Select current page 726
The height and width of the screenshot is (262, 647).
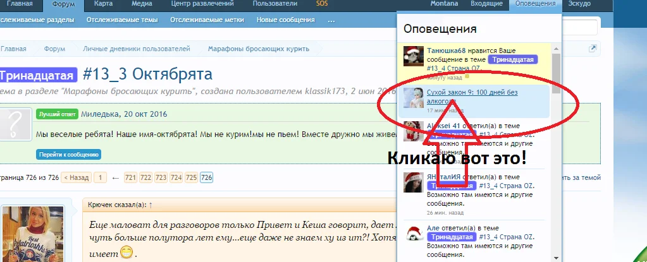click(x=206, y=177)
